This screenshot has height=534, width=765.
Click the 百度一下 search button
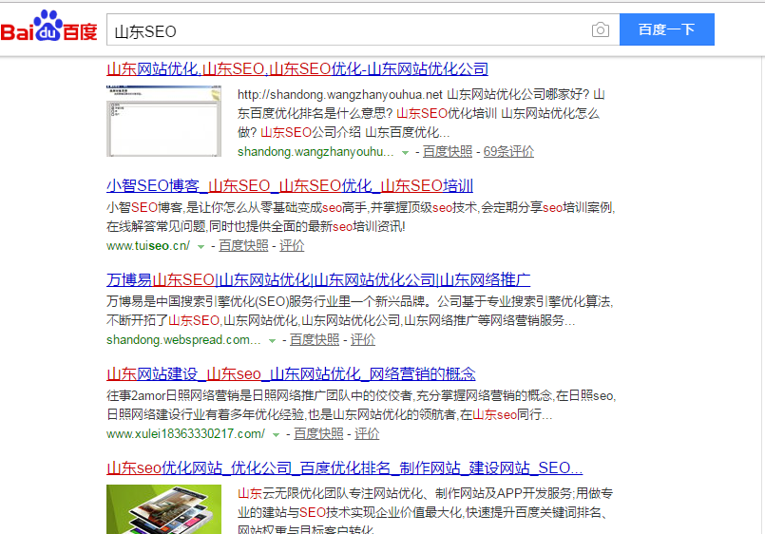(666, 30)
